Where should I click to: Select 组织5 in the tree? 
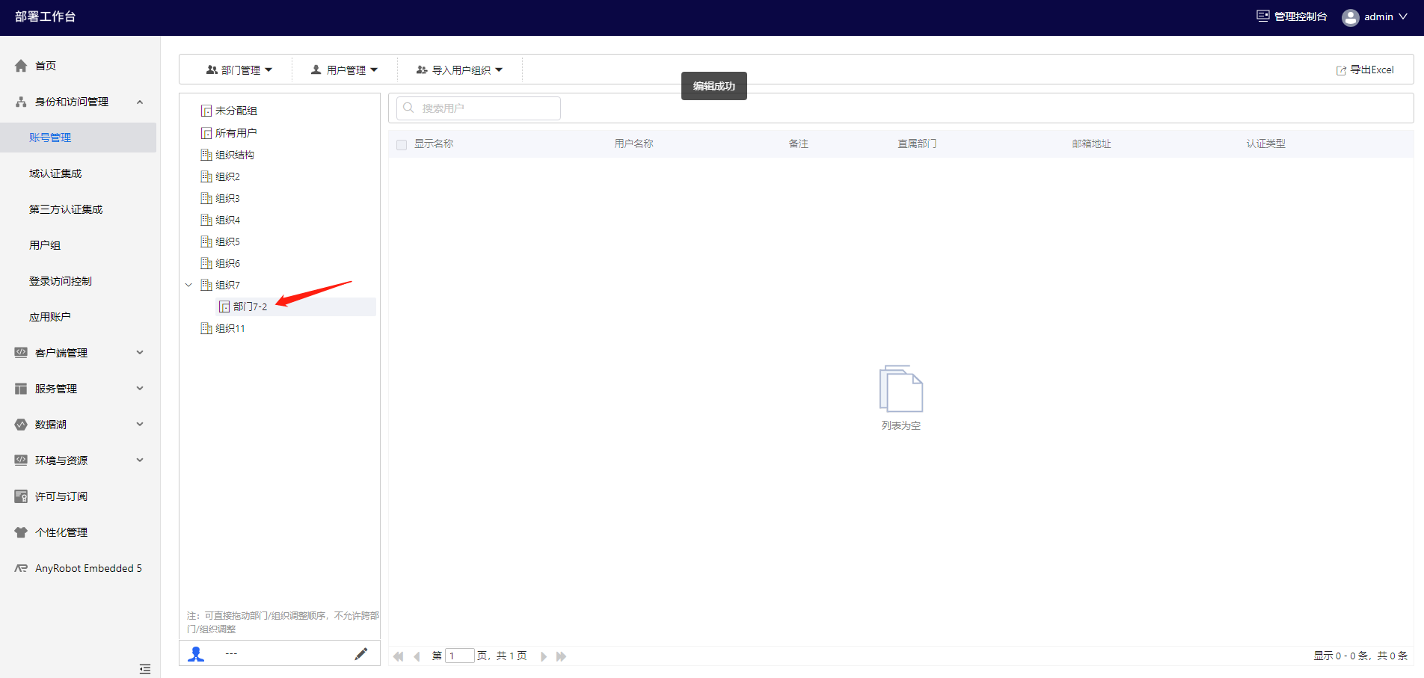[228, 241]
